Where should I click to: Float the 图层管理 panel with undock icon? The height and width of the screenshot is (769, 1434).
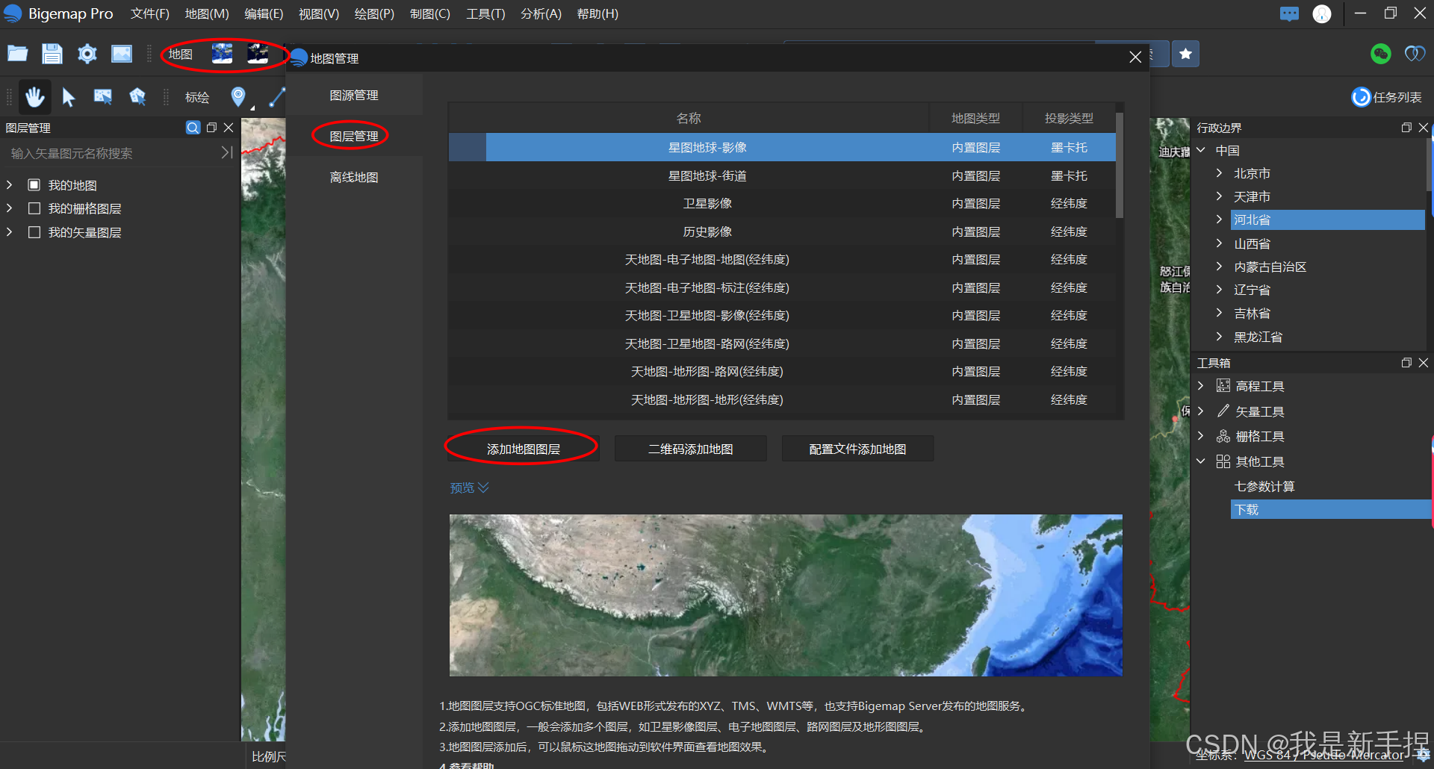pyautogui.click(x=212, y=128)
